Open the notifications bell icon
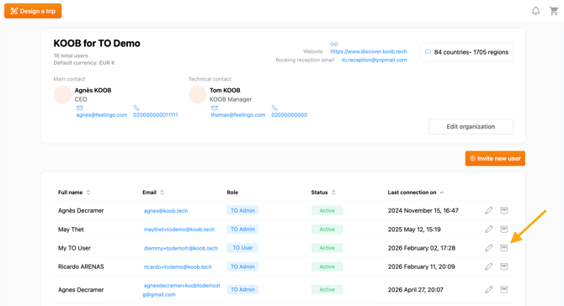Viewport: 564px width, 306px height. click(x=535, y=11)
